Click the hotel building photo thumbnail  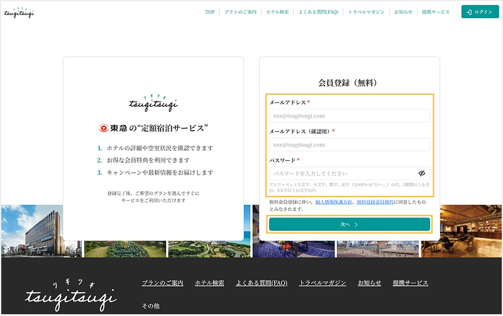tap(31, 231)
